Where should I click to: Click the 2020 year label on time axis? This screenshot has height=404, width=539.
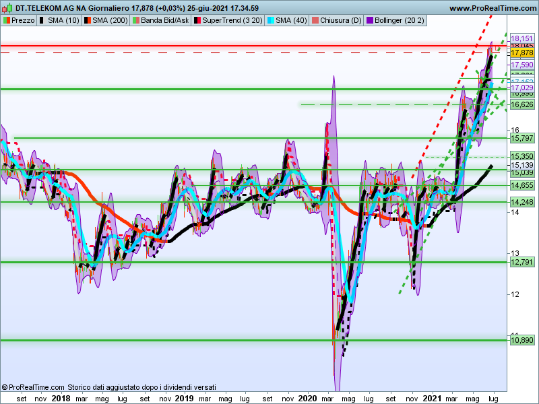tap(307, 399)
